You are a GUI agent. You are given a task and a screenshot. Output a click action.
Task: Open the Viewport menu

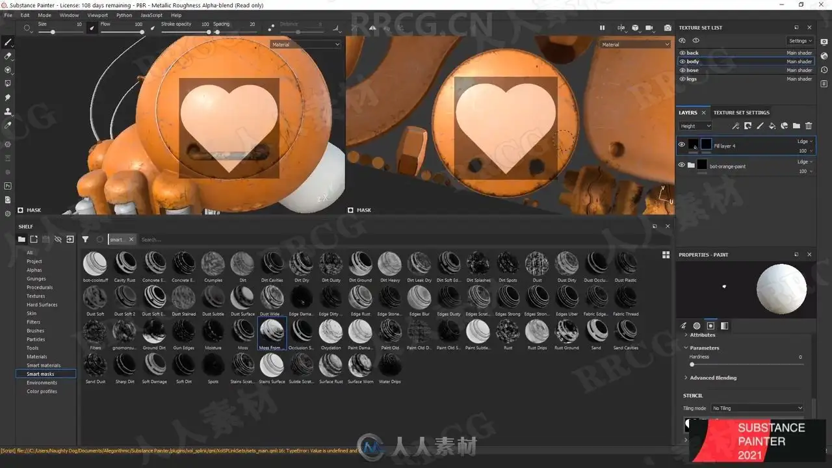(x=97, y=15)
